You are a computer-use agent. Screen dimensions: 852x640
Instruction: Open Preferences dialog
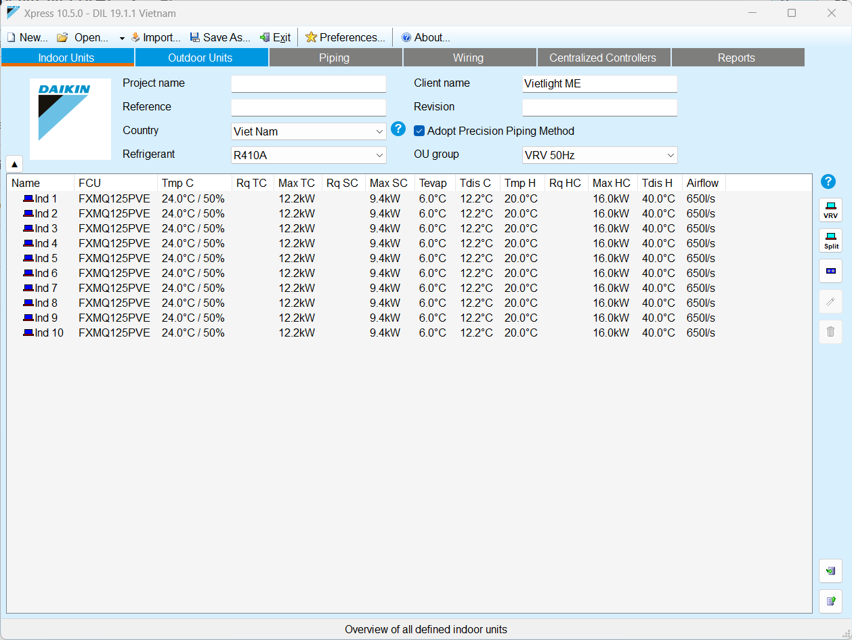[x=345, y=38]
